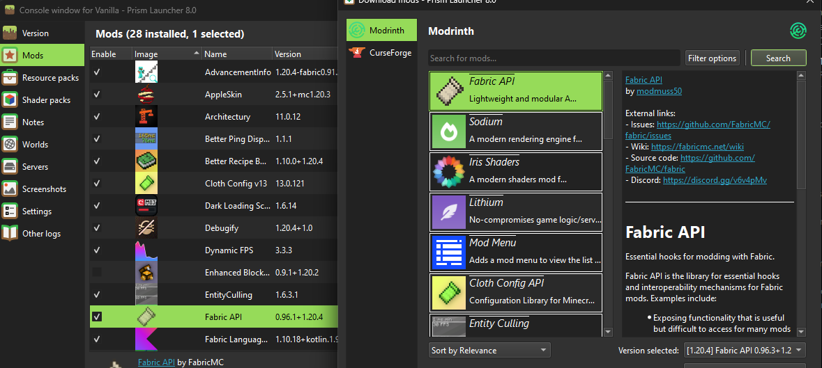Open the Version page in console sidebar
The height and width of the screenshot is (368, 822).
(42, 33)
